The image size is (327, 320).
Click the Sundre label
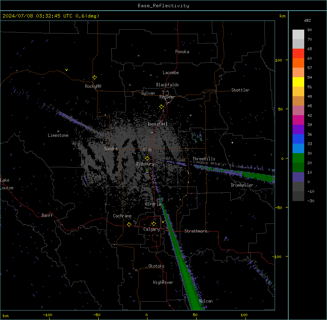point(111,149)
